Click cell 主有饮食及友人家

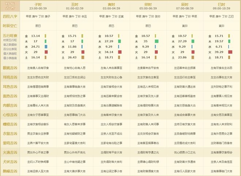[x=148, y=96]
